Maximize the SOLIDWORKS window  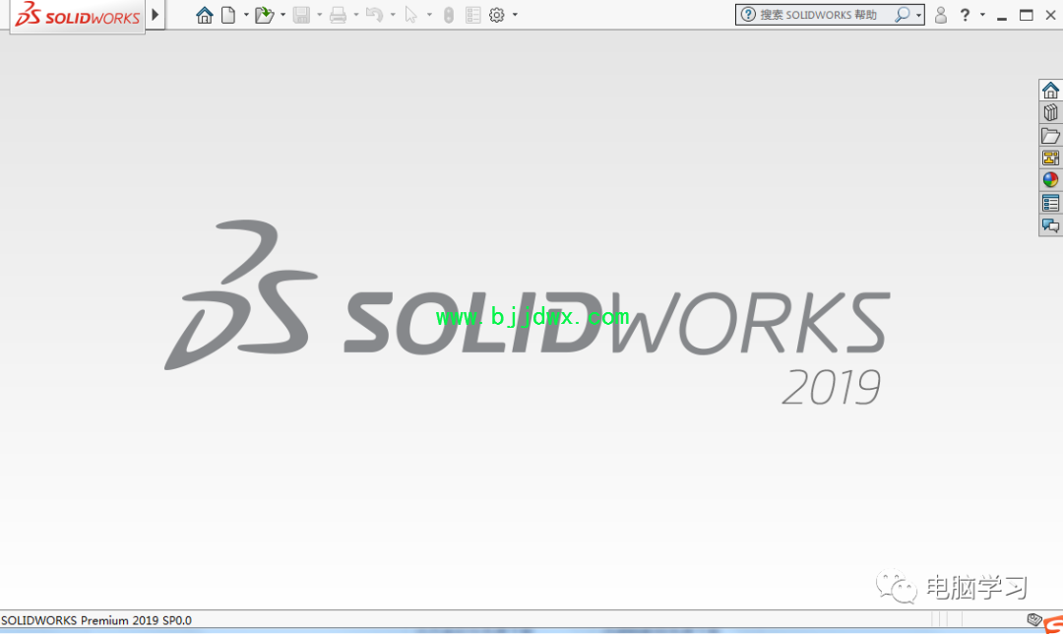[x=1027, y=15]
